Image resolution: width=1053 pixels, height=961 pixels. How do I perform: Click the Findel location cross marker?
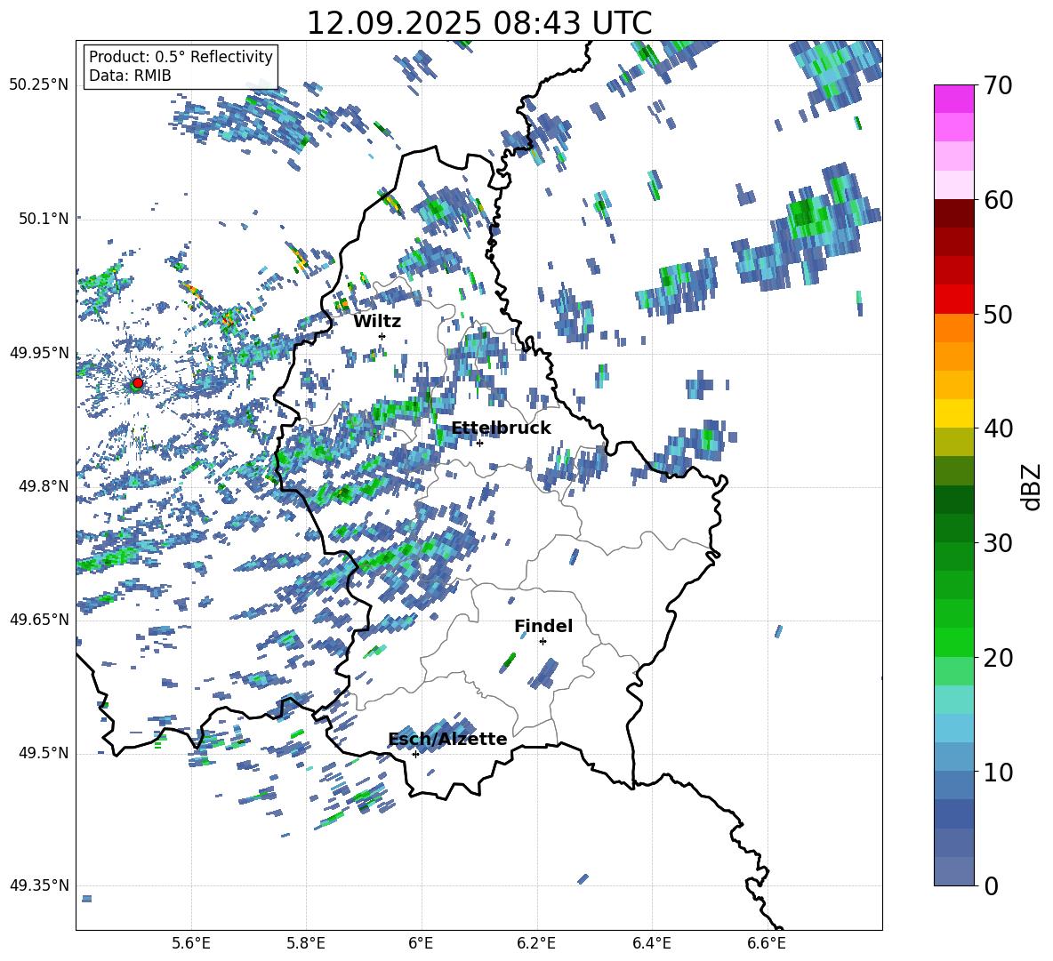coord(543,641)
